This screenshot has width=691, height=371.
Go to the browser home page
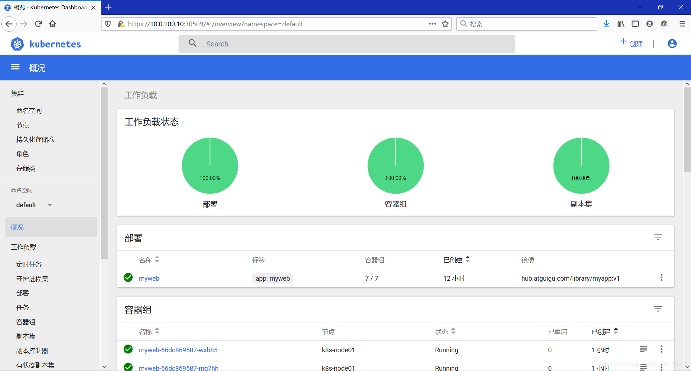point(53,24)
